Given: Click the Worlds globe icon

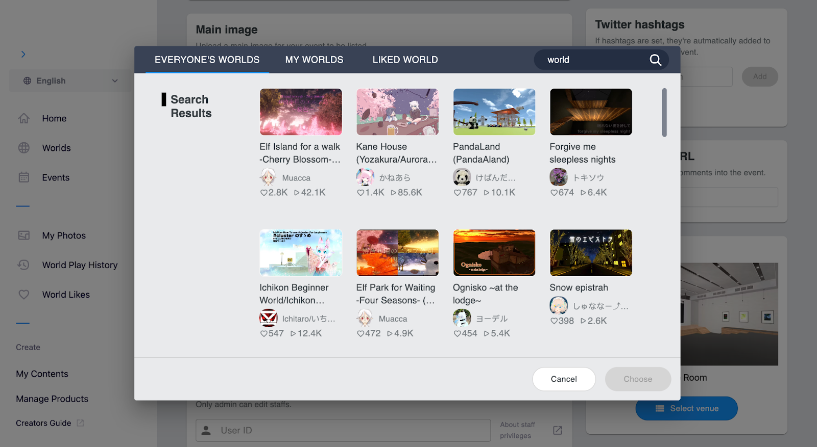Looking at the screenshot, I should pos(24,148).
